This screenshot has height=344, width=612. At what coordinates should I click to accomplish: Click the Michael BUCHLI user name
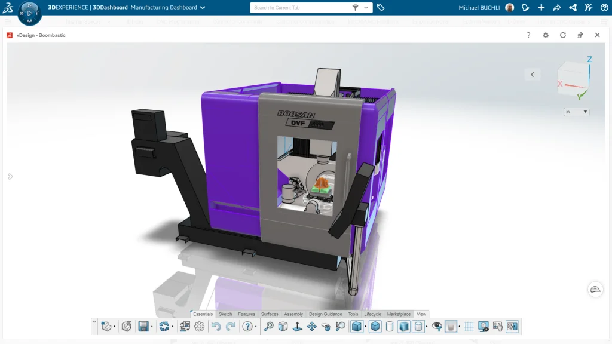(x=479, y=8)
